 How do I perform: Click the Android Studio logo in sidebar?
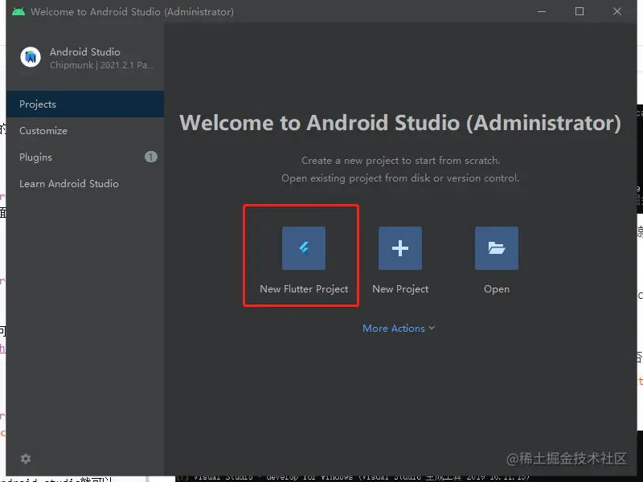(31, 57)
